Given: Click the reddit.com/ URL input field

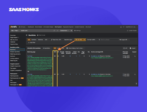Looking at the screenshot, I should tap(37, 31).
